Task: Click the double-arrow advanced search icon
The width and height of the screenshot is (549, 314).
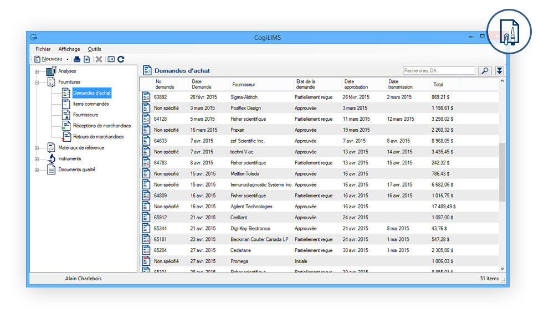Action: 499,70
